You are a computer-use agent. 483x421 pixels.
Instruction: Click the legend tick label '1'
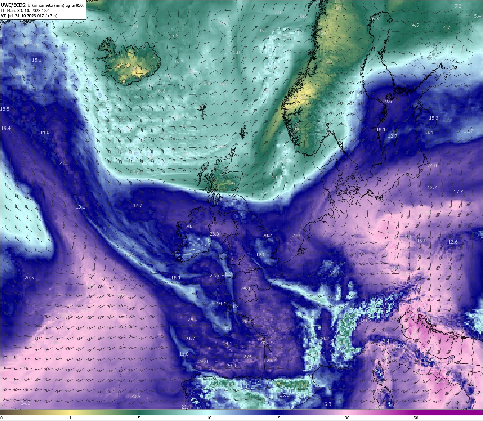click(70, 418)
